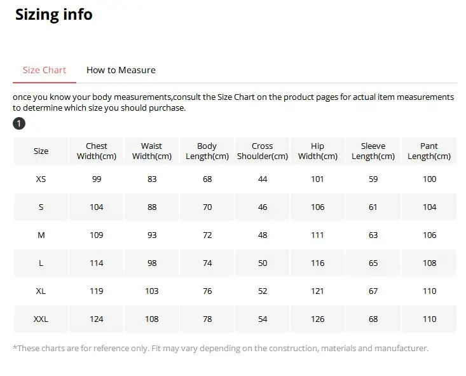Screen dimensions: 466x376
Task: Click the Chest Width(cm) column header
Action: pyautogui.click(x=97, y=151)
